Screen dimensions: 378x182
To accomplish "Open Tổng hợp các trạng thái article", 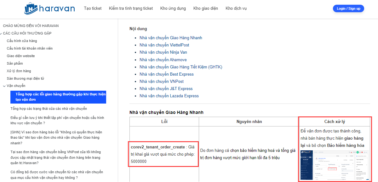I will click(49, 109).
